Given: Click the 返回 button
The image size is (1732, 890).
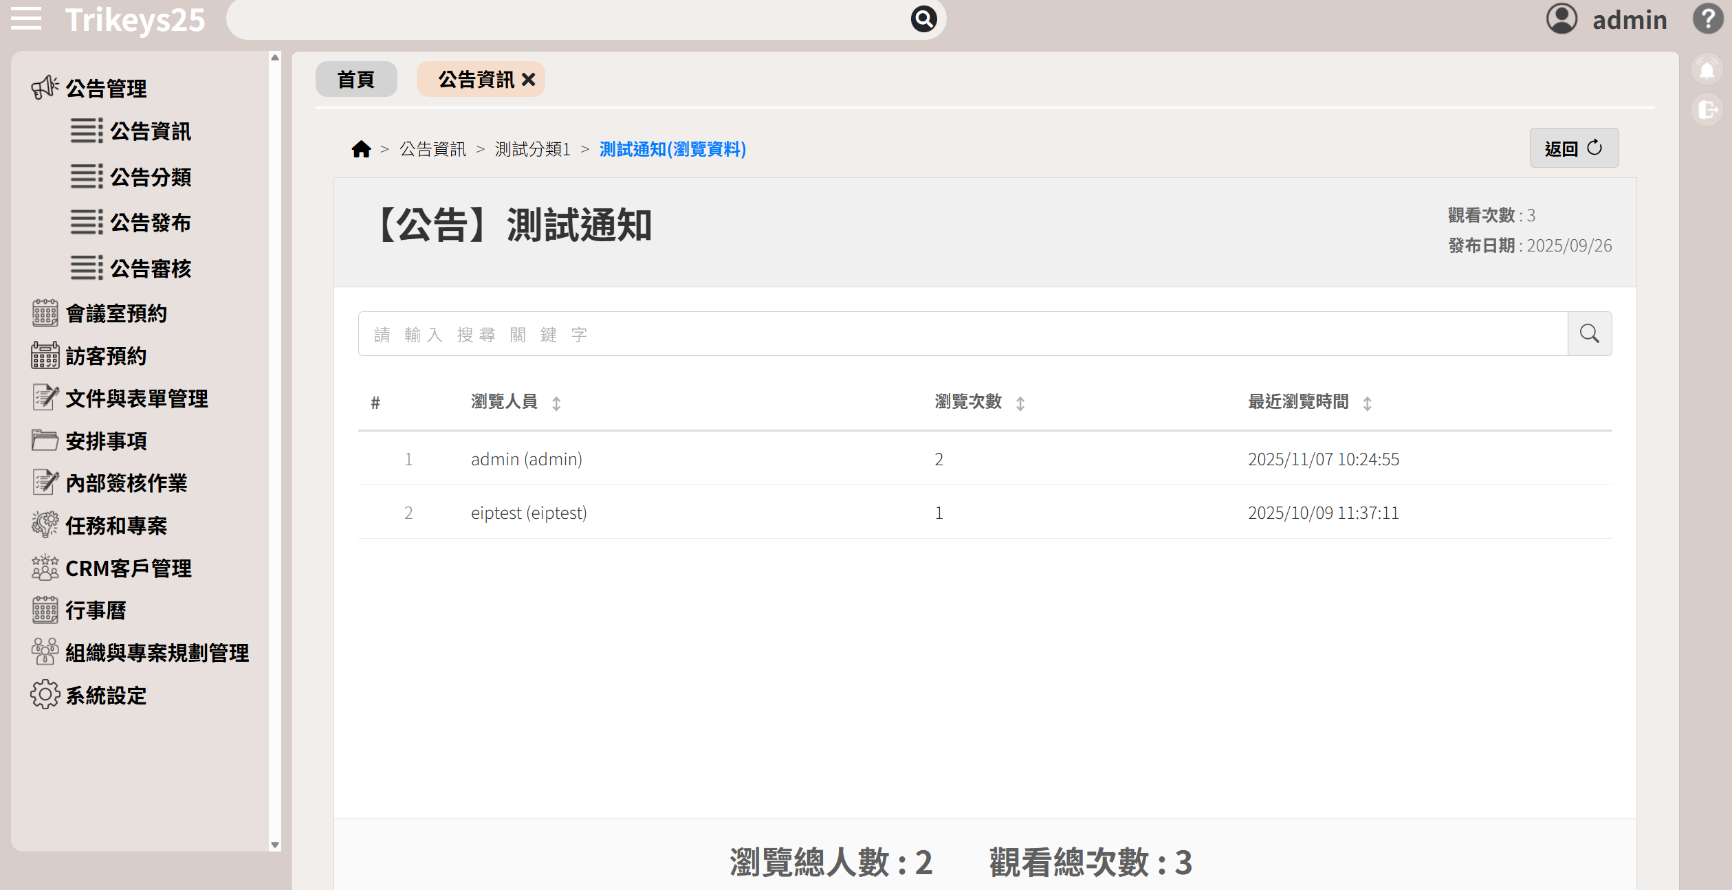Looking at the screenshot, I should coord(1573,148).
